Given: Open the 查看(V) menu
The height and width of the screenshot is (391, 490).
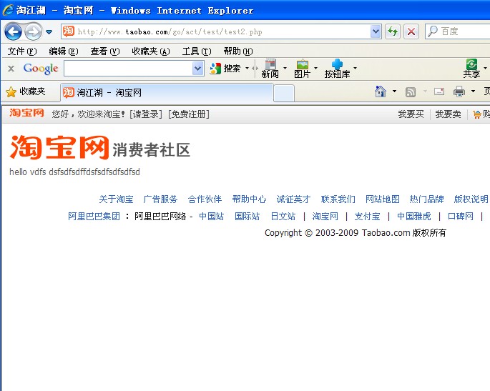Looking at the screenshot, I should click(x=105, y=51).
